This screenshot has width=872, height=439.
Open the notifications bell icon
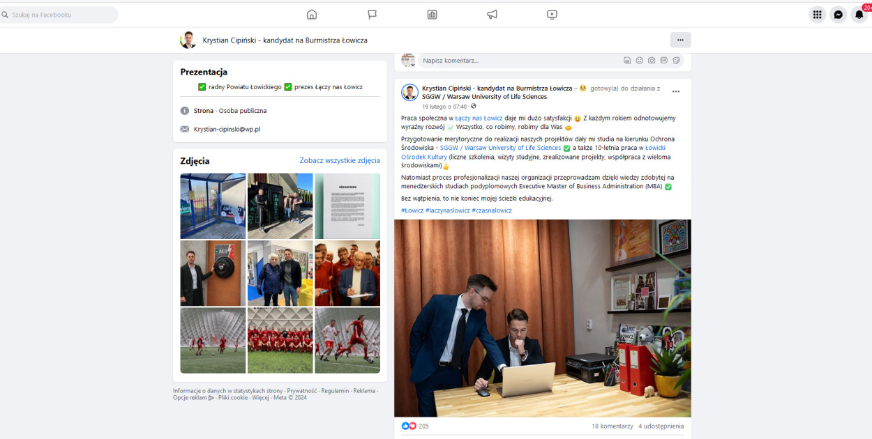click(859, 15)
